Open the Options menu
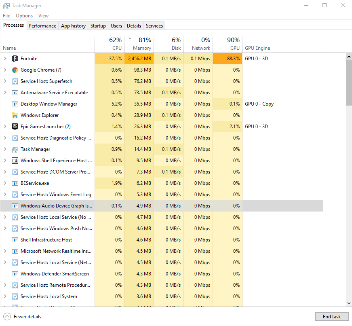This screenshot has height=326, width=352. click(x=24, y=16)
